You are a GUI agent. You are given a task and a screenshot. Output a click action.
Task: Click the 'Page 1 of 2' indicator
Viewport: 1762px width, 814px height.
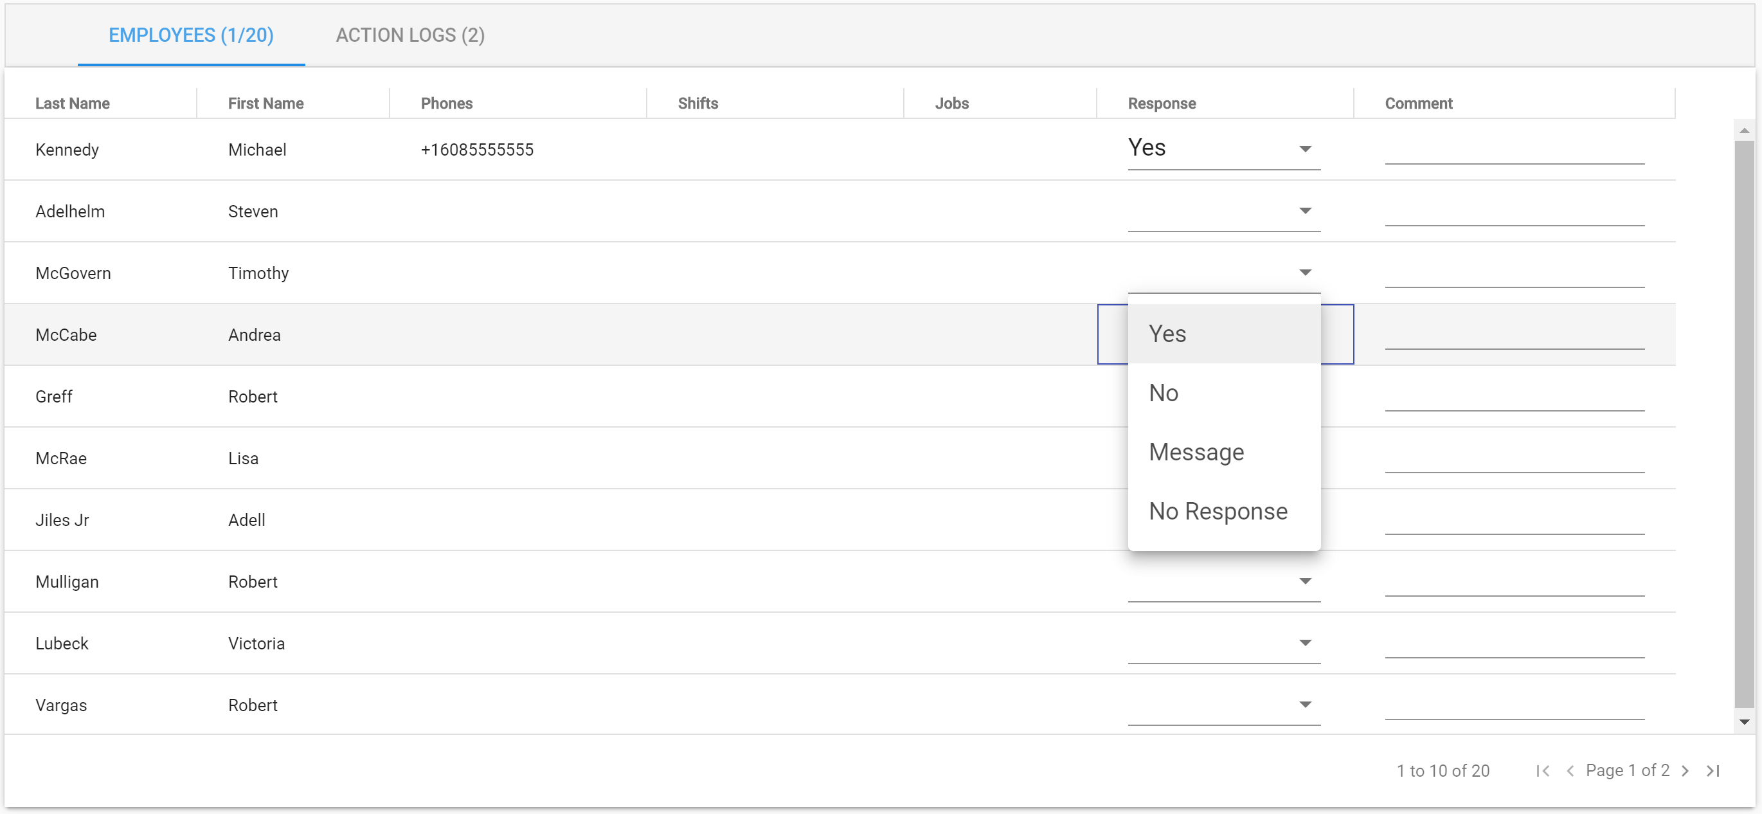pos(1627,771)
